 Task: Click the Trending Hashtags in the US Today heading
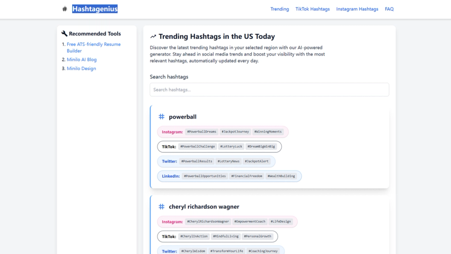(217, 37)
